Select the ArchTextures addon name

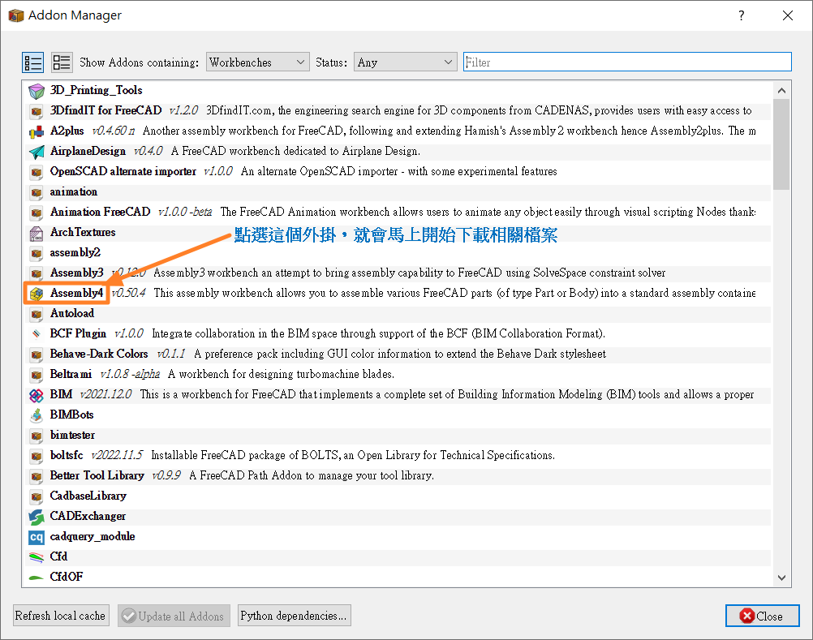click(x=83, y=232)
